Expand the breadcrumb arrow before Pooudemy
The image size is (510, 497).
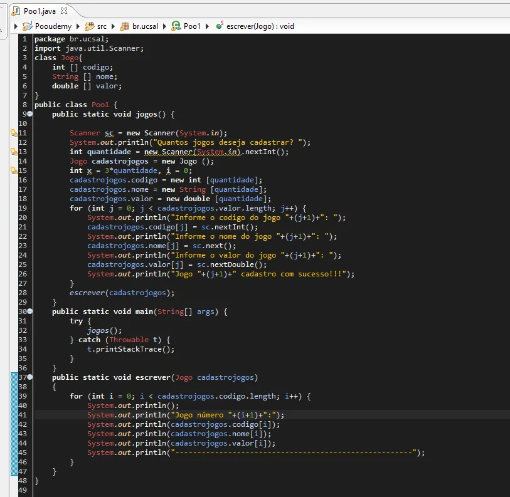(x=16, y=26)
